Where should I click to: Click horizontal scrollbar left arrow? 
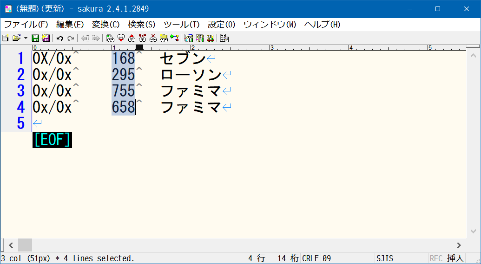click(x=11, y=245)
